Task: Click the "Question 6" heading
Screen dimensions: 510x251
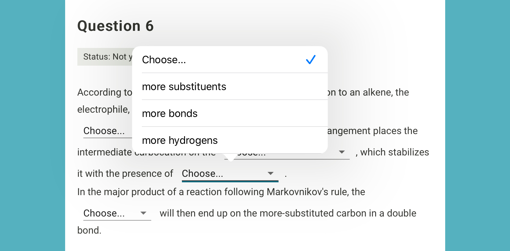Action: pyautogui.click(x=115, y=26)
